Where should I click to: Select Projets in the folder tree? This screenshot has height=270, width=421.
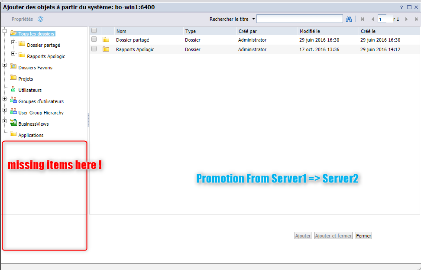click(26, 79)
